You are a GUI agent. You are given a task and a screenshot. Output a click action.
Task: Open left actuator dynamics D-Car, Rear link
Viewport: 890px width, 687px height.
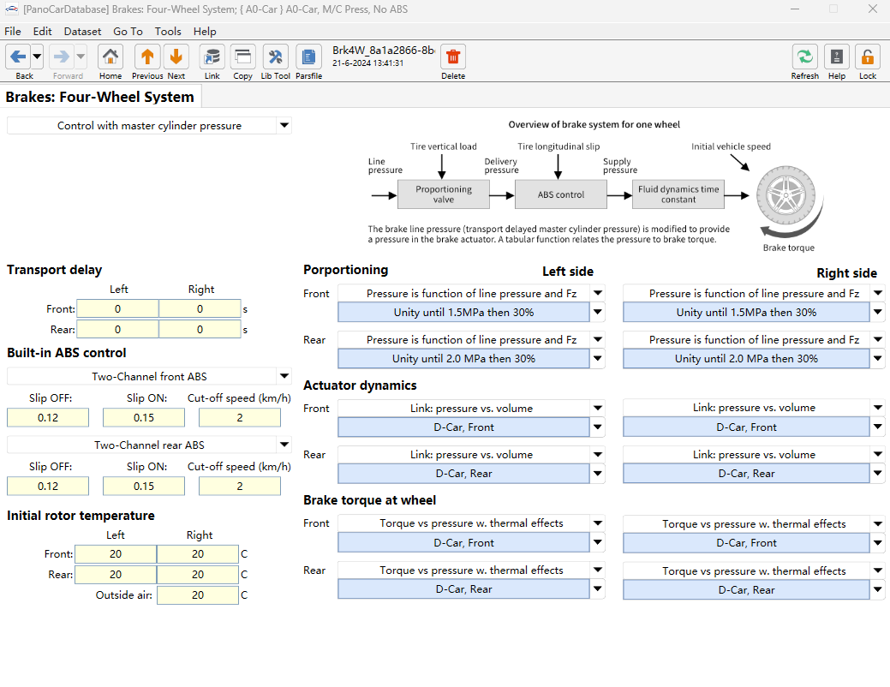[463, 474]
